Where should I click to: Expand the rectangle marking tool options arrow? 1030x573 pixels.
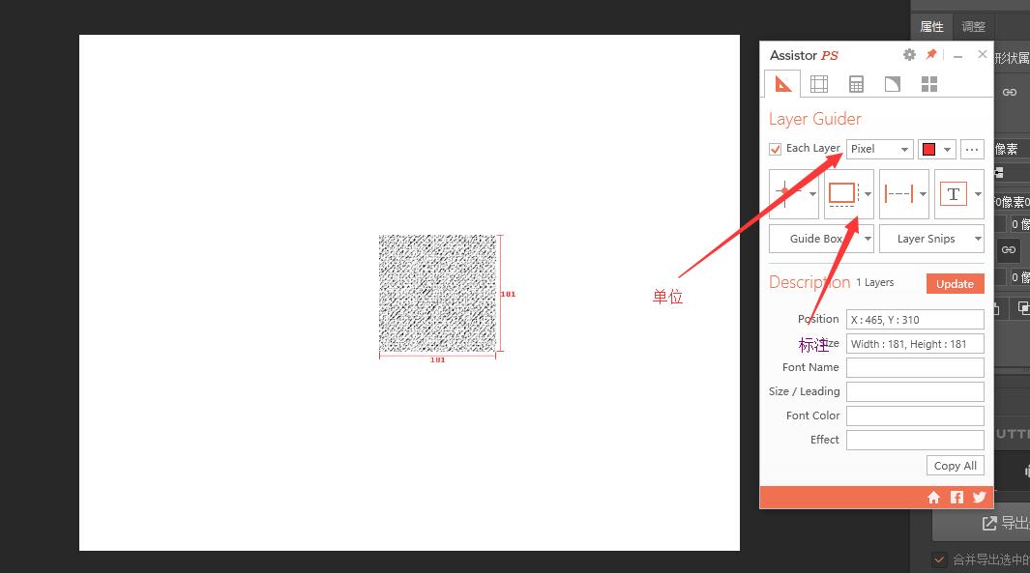point(868,194)
